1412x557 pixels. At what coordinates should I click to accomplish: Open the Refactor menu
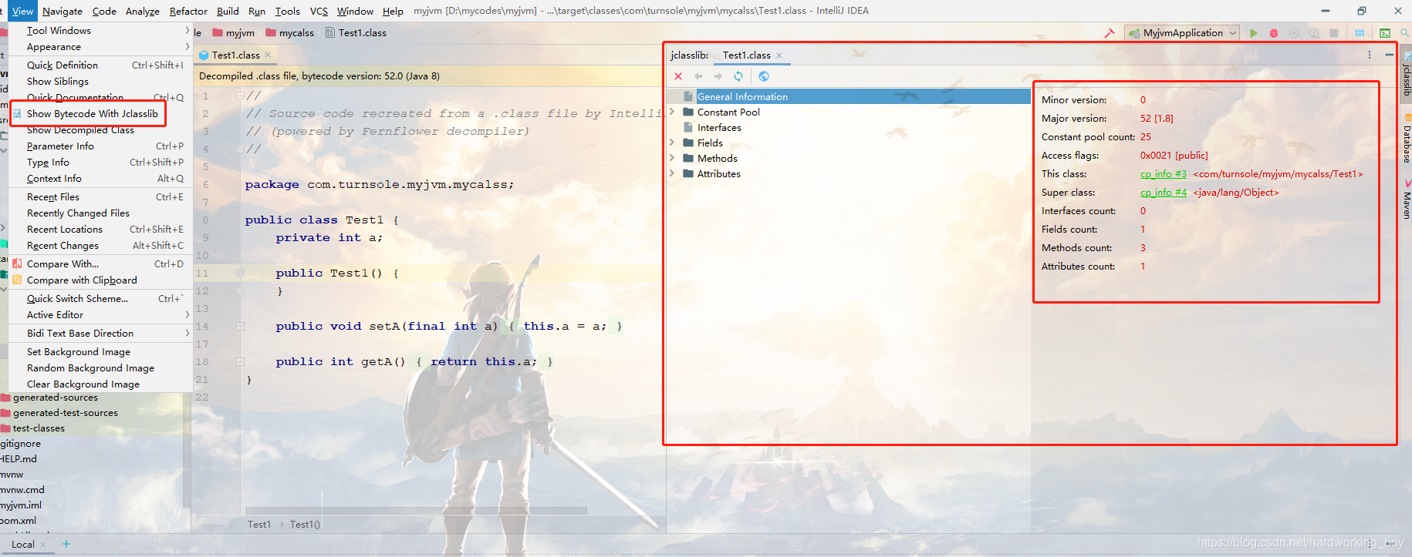pos(188,11)
